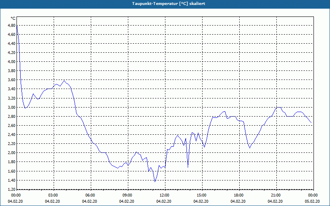Screen dimensions: 330x206
Task: Click the 15:00 time label
Action: point(203,195)
